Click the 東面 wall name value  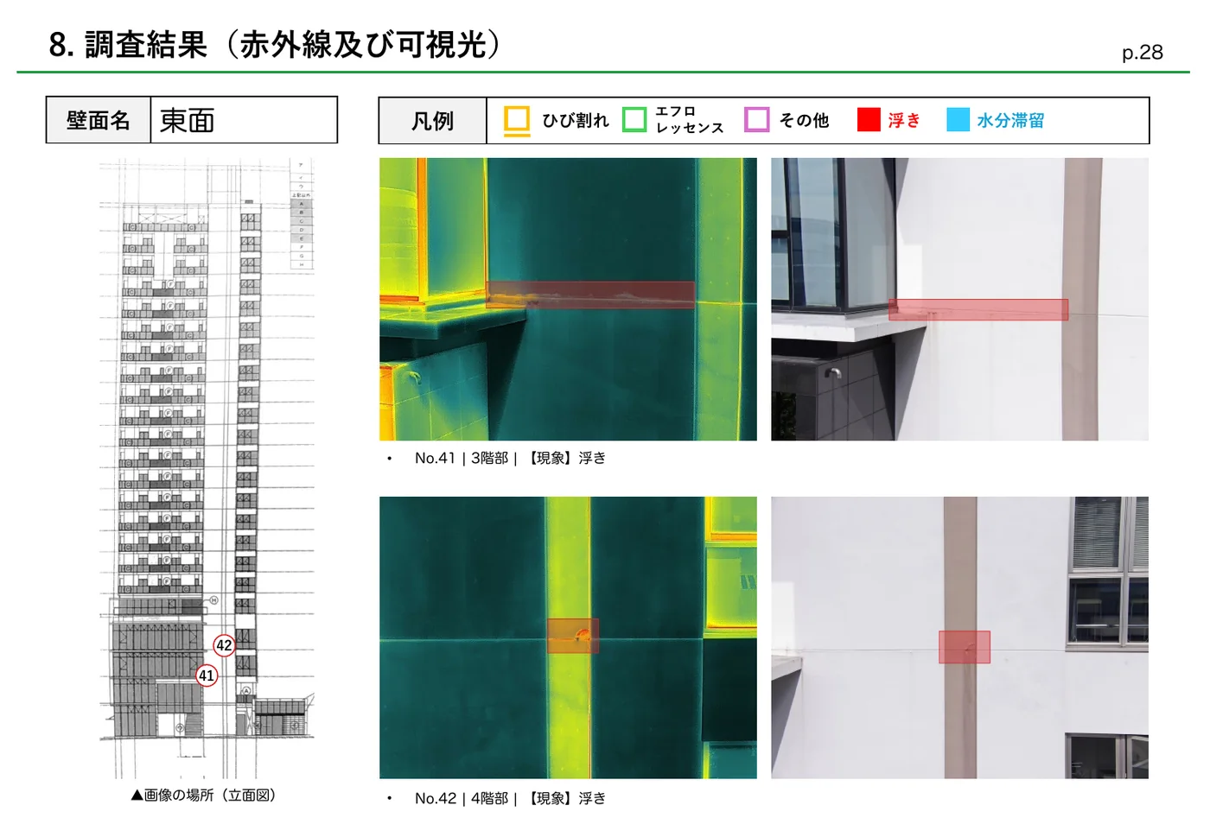pyautogui.click(x=188, y=120)
